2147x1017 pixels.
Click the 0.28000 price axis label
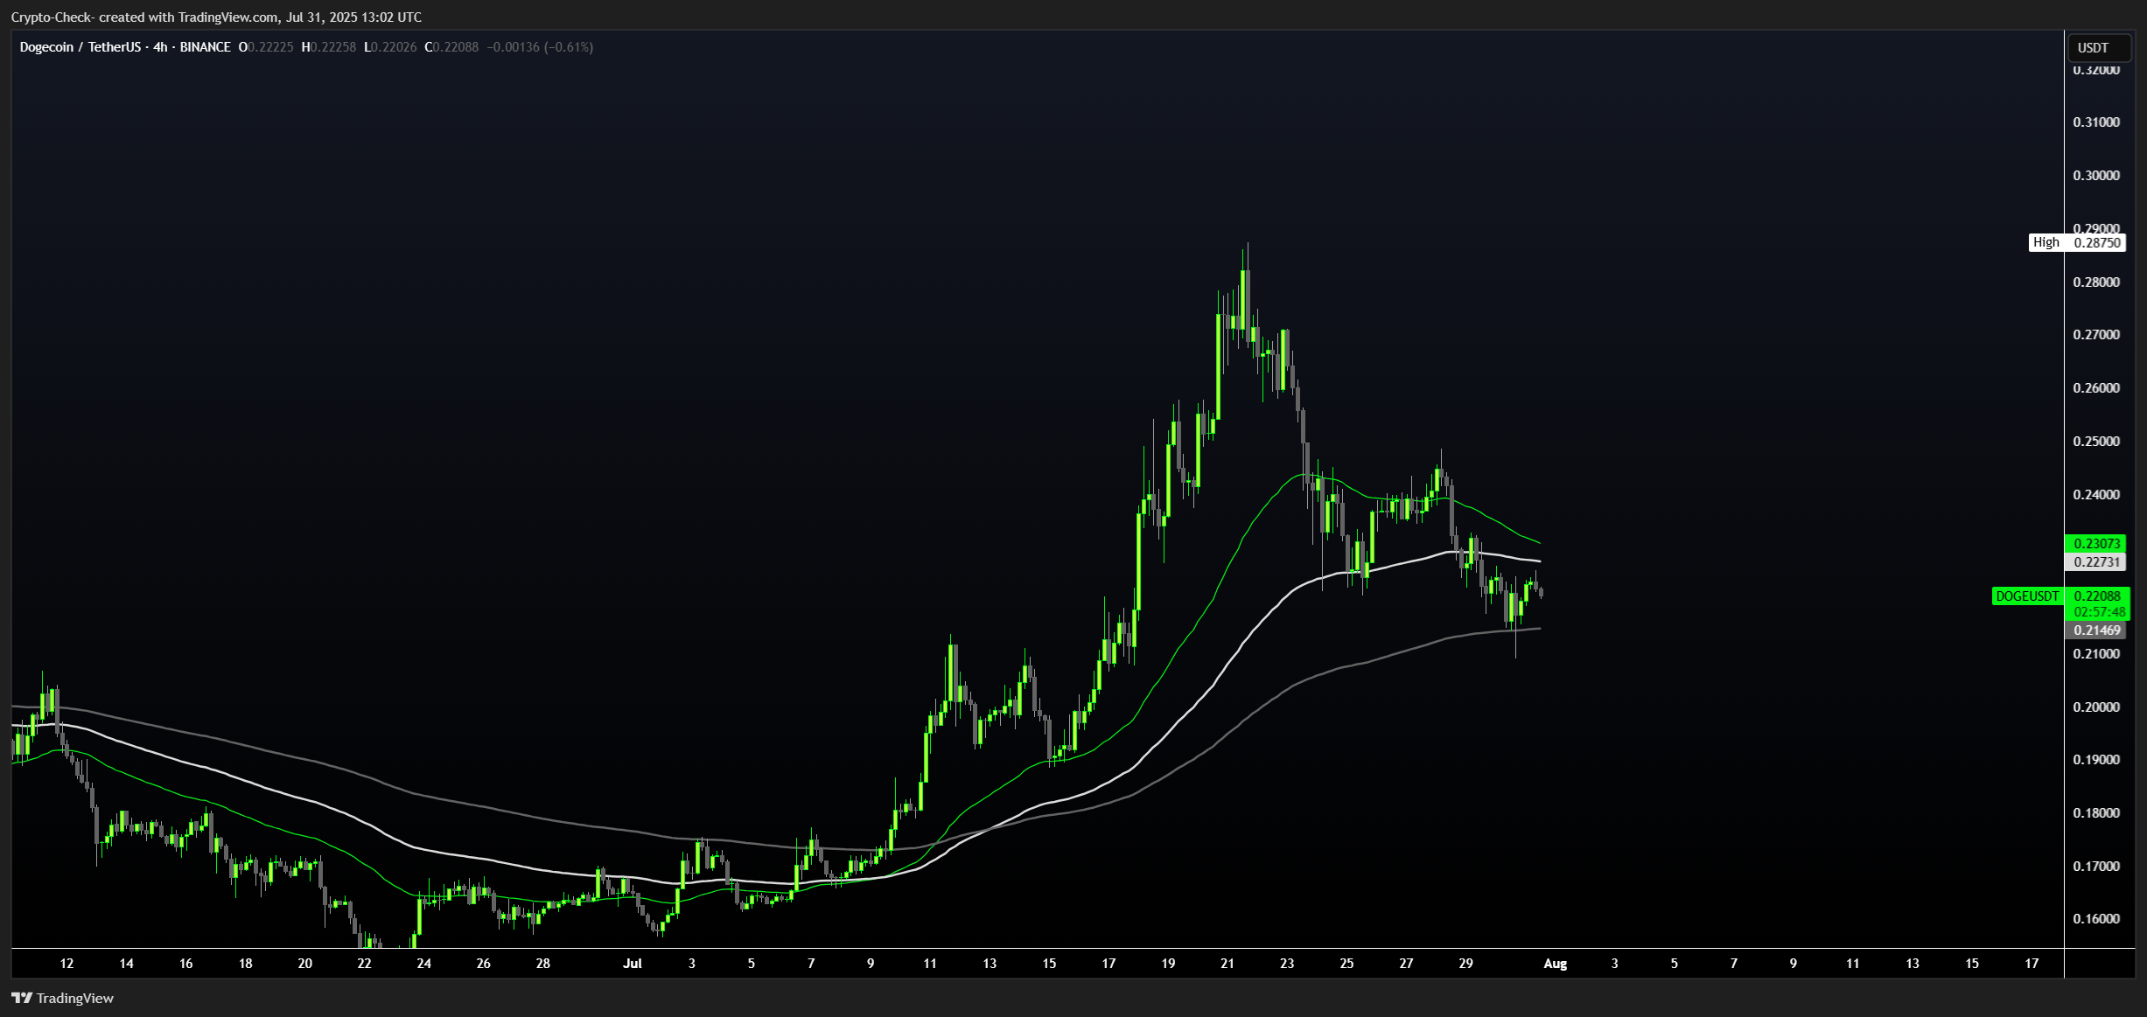(2096, 282)
